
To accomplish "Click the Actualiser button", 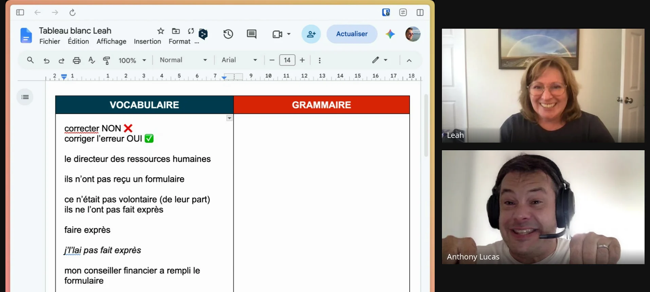I will click(352, 34).
